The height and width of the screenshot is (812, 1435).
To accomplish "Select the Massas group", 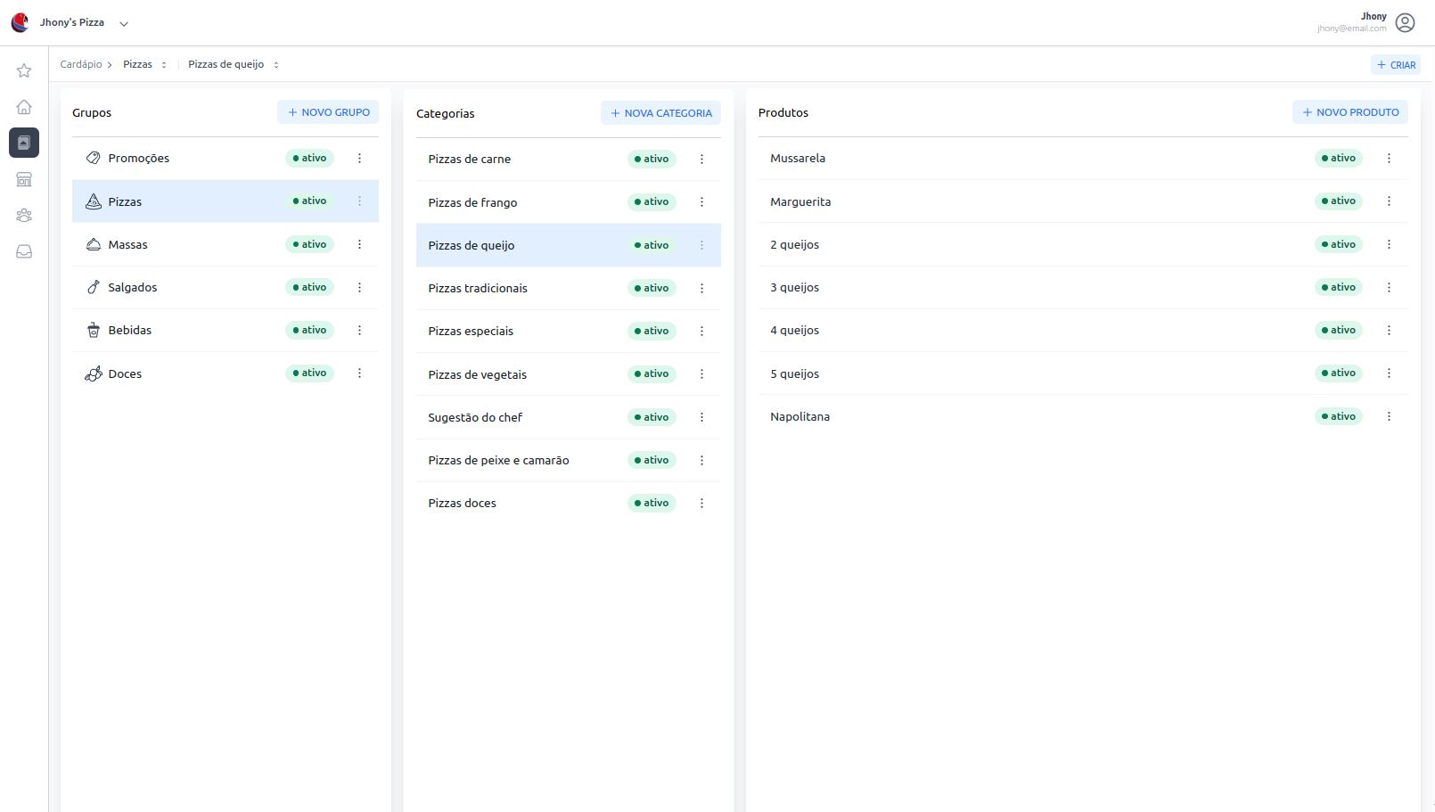I will (x=128, y=244).
